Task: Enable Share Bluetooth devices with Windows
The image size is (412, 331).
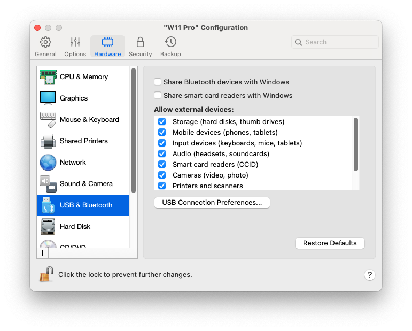Action: pyautogui.click(x=158, y=82)
